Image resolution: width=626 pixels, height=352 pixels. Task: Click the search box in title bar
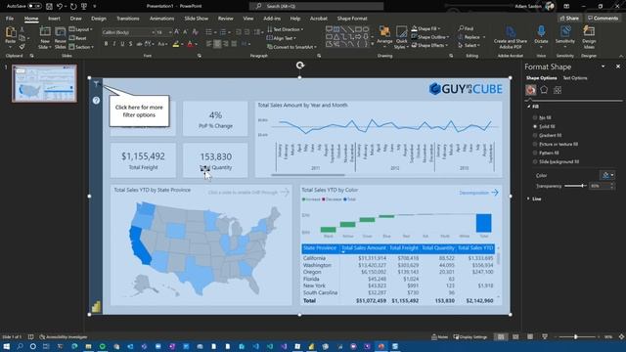(x=317, y=7)
